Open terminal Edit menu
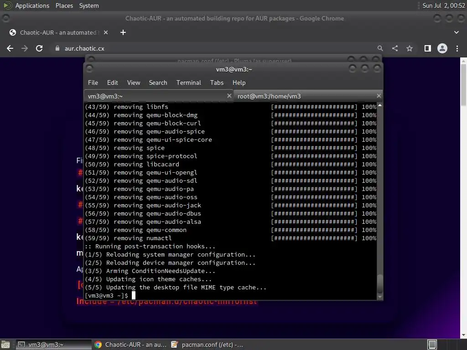Viewport: 467px width, 350px height. [113, 83]
